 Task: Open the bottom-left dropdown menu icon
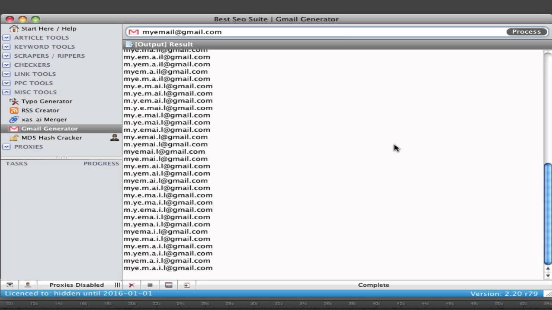tap(9, 285)
